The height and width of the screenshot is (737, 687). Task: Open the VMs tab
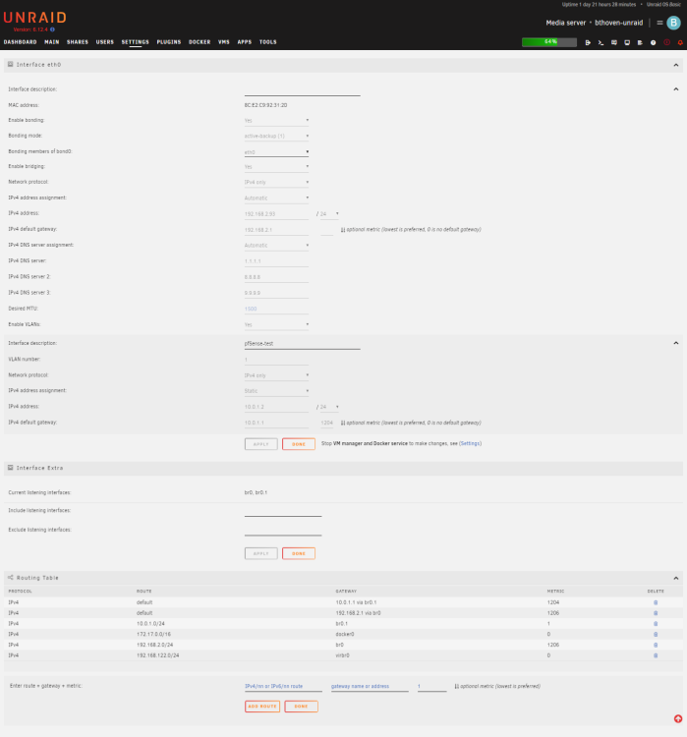(x=224, y=42)
